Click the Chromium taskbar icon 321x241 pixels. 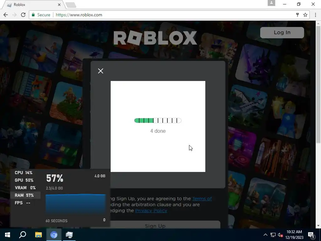[54, 235]
